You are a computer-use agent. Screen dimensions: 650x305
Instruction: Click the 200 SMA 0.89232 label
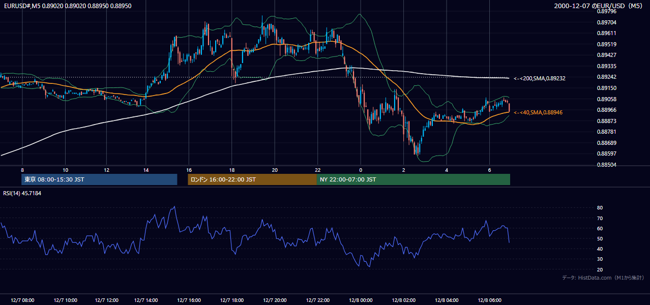pyautogui.click(x=539, y=78)
